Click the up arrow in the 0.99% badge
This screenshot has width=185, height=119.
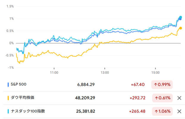tap(156, 84)
